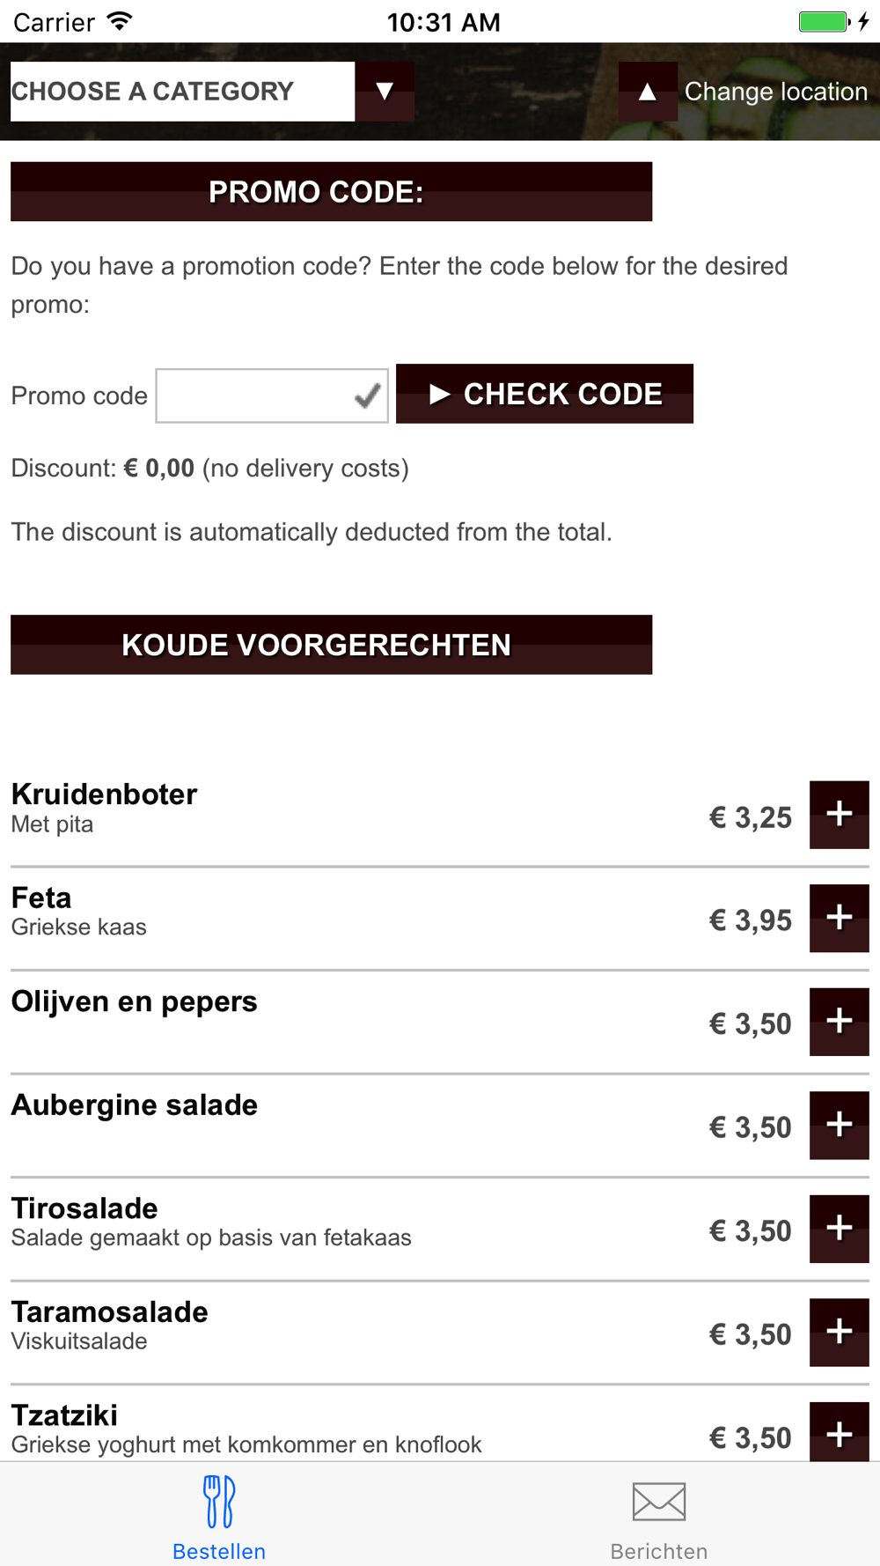
Task: Add Taramosalade with its plus icon
Action: click(x=840, y=1333)
